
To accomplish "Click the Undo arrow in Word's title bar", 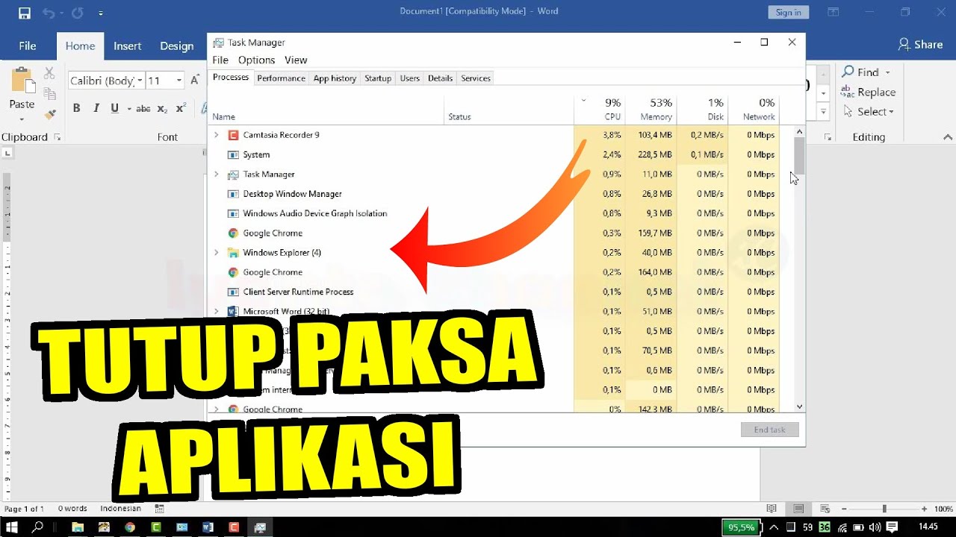I will (x=49, y=13).
